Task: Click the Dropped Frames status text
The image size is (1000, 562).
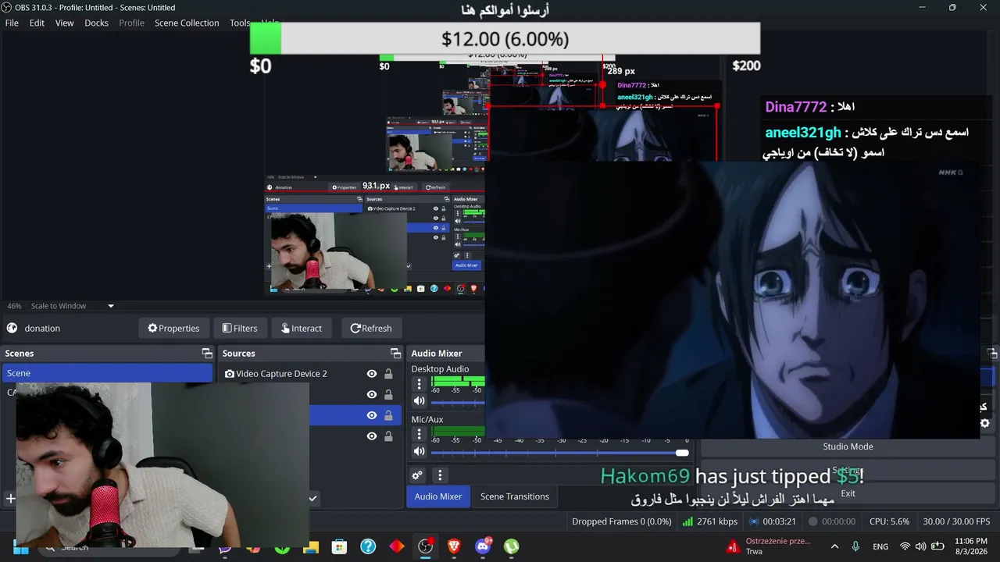Action: point(621,521)
